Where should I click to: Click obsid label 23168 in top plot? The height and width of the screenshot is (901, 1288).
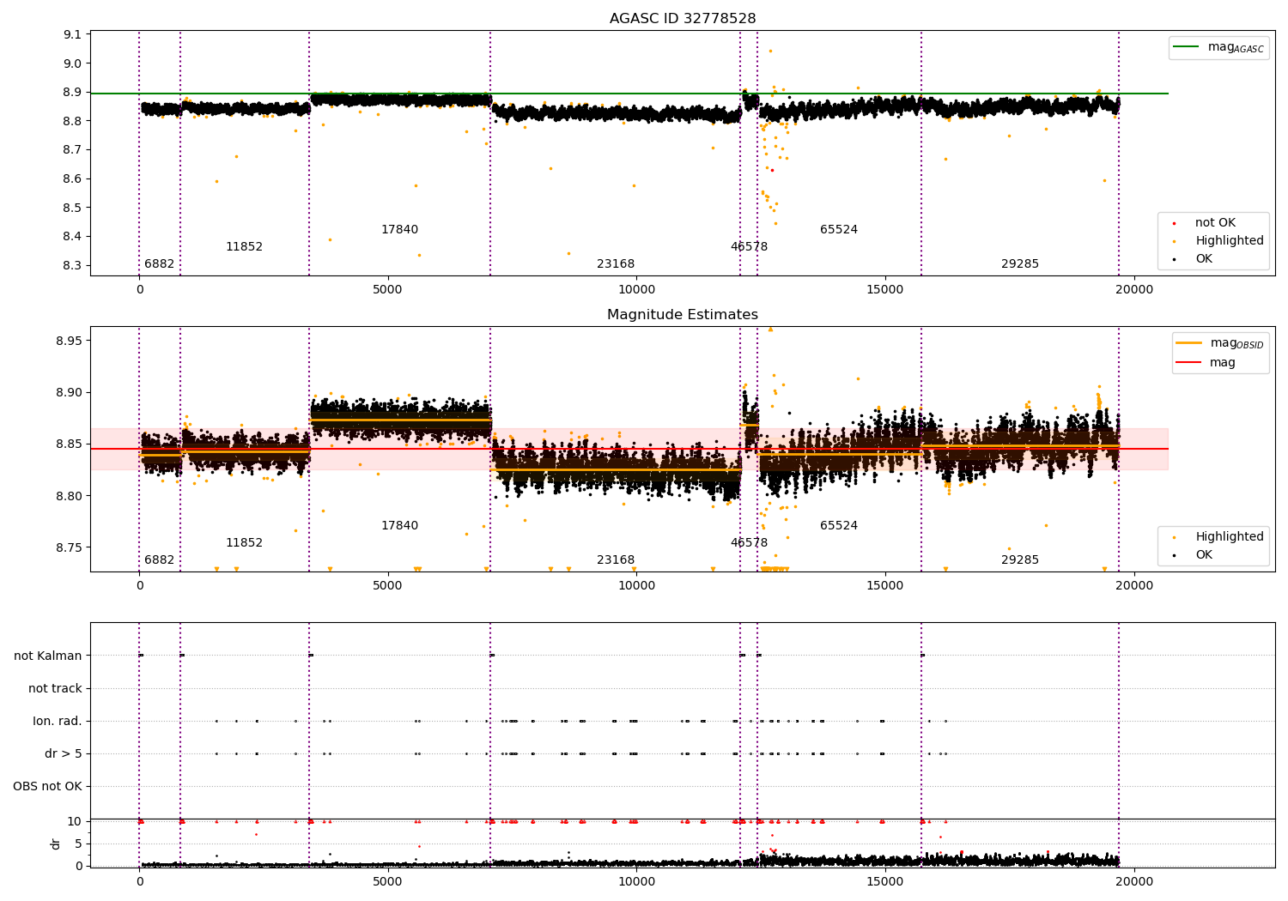[616, 264]
